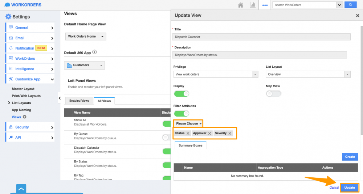Viewport: 363px width, 194px height.
Task: Switch to the Enabled Views tab
Action: pos(79,101)
